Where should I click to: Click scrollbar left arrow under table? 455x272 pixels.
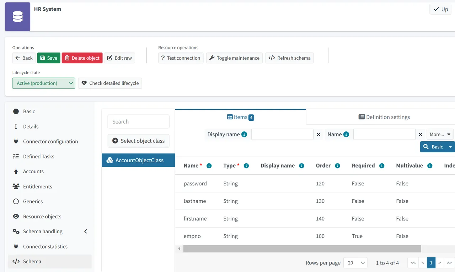tap(179, 249)
